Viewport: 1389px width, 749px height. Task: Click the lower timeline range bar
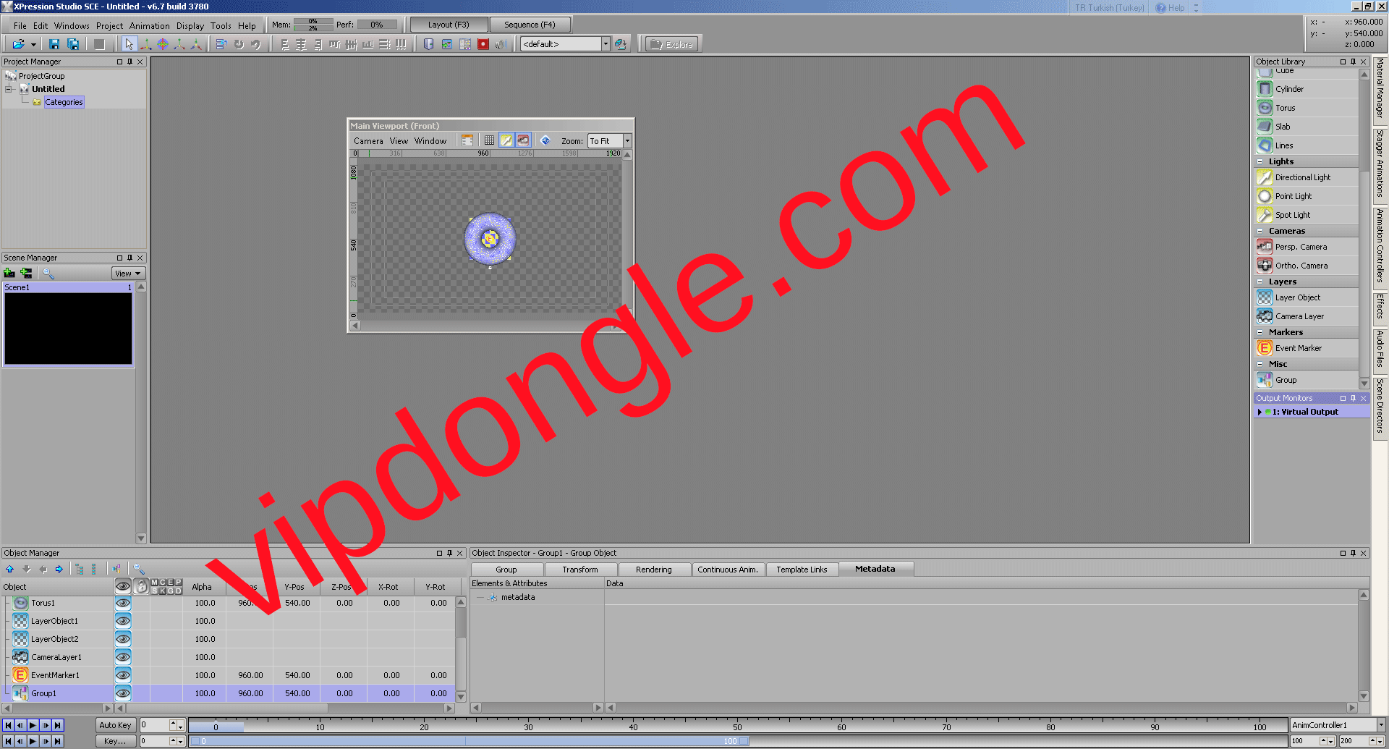tap(469, 741)
